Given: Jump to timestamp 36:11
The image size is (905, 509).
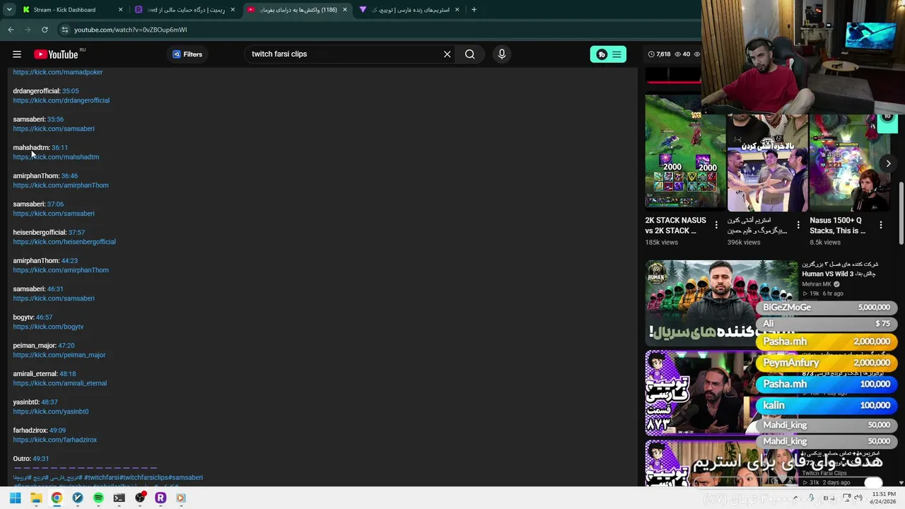Looking at the screenshot, I should click(x=59, y=148).
